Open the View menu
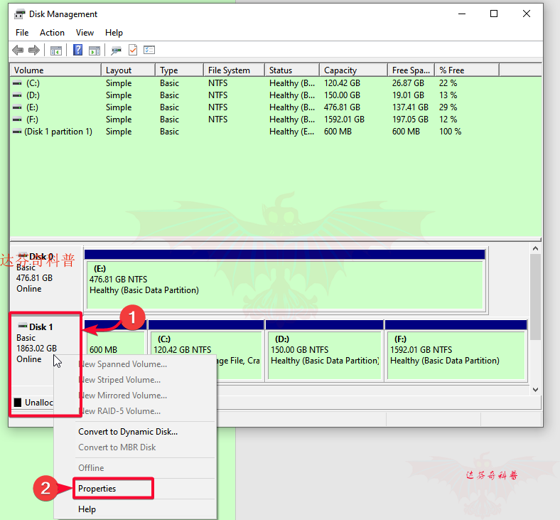The width and height of the screenshot is (560, 520). (85, 33)
